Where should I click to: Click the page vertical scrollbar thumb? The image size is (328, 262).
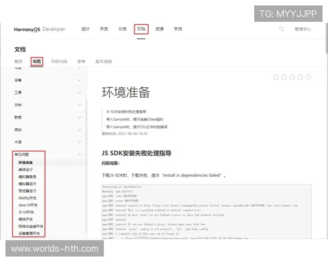point(326,38)
